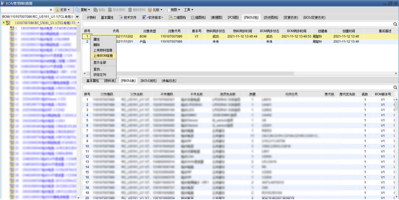The height and width of the screenshot is (200, 399).
Task: Expand the 比较 dropdown arrow
Action: [161, 10]
